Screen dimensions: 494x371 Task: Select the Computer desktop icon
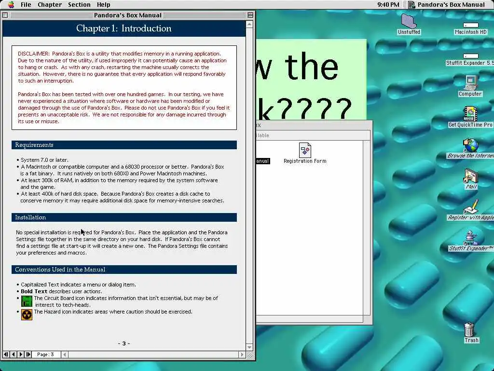coord(470,83)
